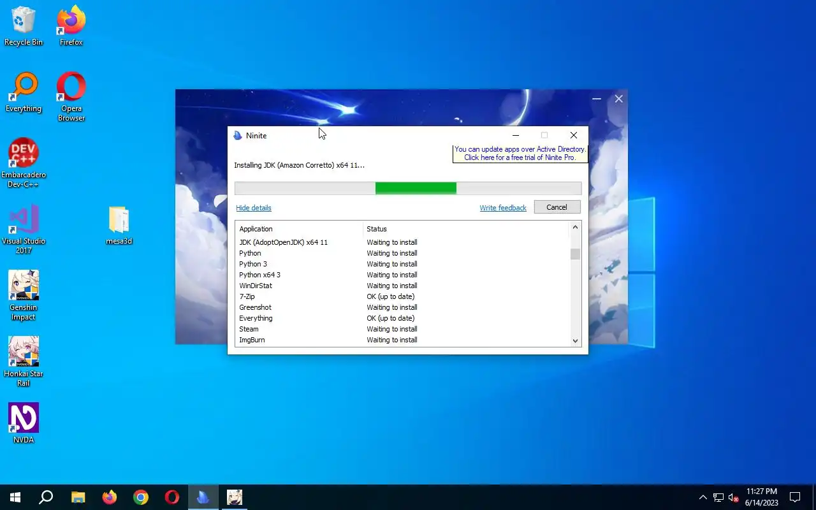This screenshot has height=510, width=816.
Task: Open File Explorer from the taskbar
Action: 78,497
